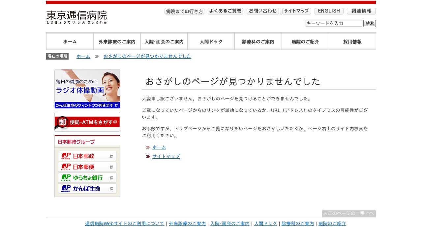Click the キーワードを入力 search field

coord(334,23)
